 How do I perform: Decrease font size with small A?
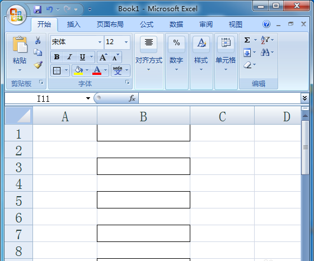pyautogui.click(x=115, y=57)
